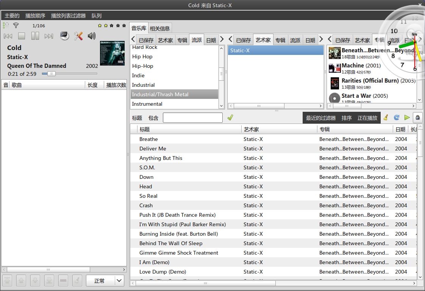The width and height of the screenshot is (425, 291).
Task: Sort tracks by the 标题 column header
Action: [x=189, y=129]
